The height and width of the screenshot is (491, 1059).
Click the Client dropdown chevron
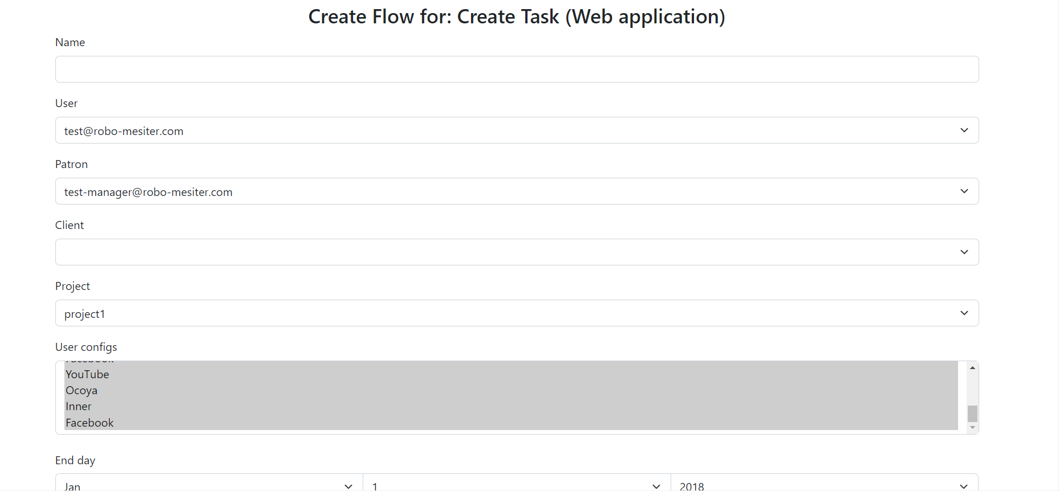[x=964, y=252]
